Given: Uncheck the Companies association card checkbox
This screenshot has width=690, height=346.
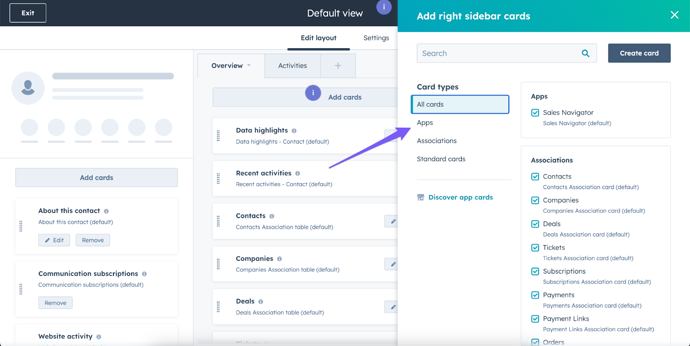Looking at the screenshot, I should click(x=535, y=200).
